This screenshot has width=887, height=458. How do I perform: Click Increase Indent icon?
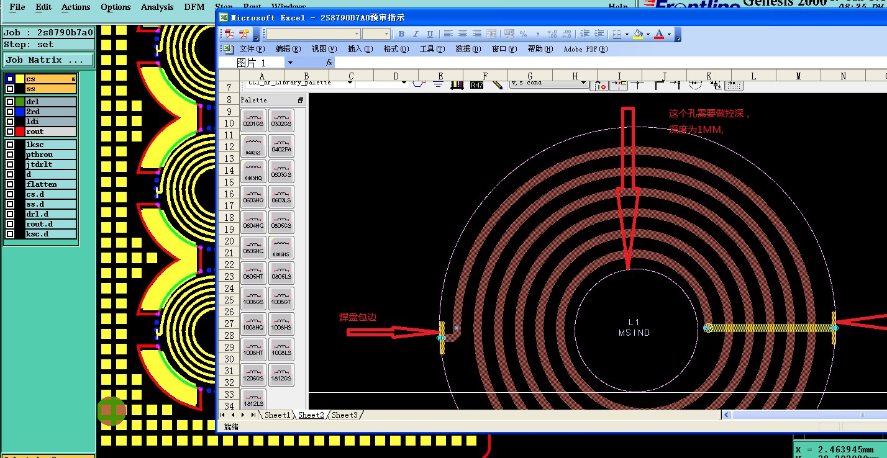(599, 34)
